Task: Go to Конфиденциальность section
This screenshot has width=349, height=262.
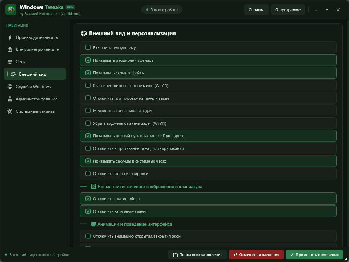Action: pos(35,49)
